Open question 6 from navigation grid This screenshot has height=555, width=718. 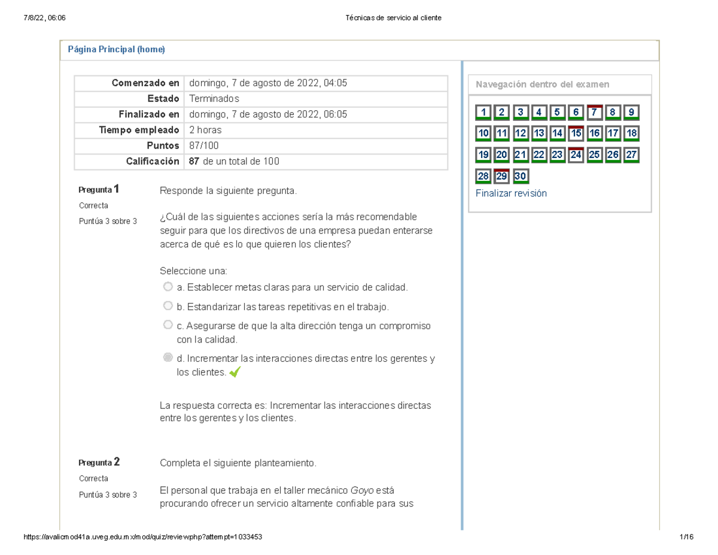(576, 112)
